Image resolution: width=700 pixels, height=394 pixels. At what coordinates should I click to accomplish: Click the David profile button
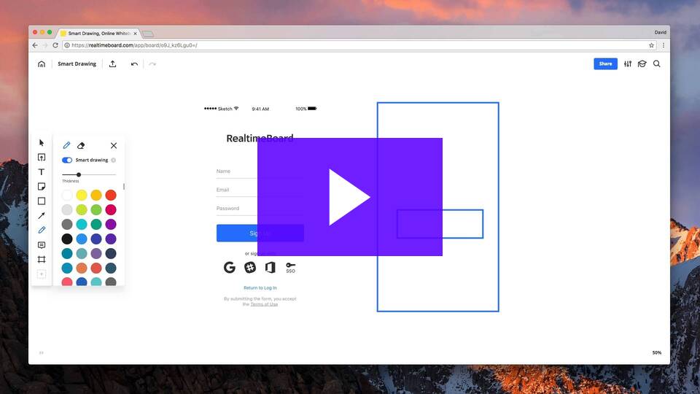point(661,32)
